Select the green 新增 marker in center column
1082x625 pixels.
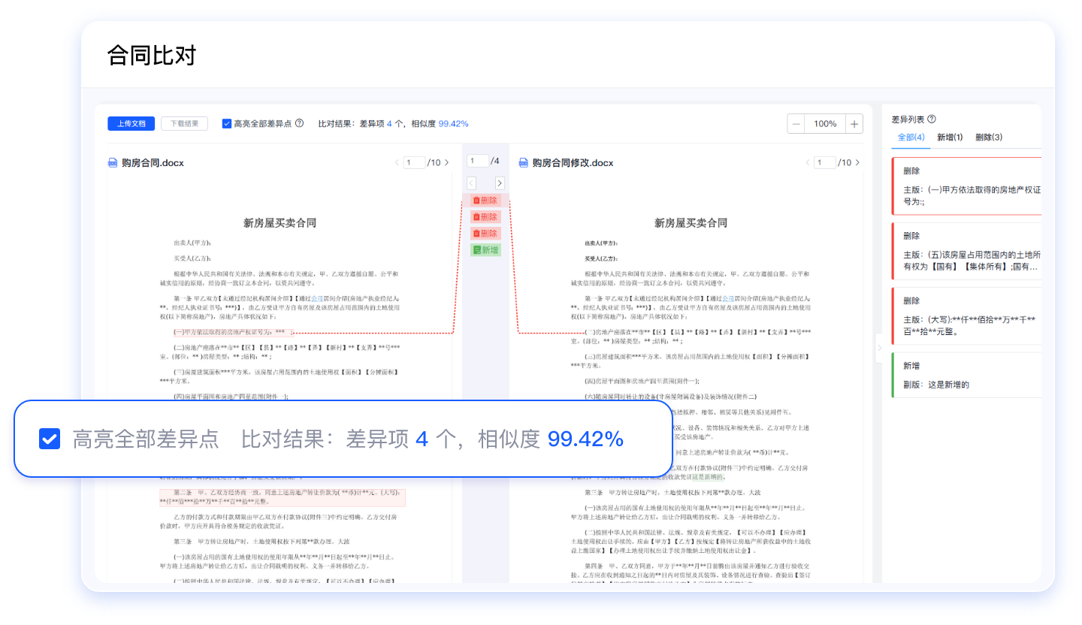tap(485, 249)
